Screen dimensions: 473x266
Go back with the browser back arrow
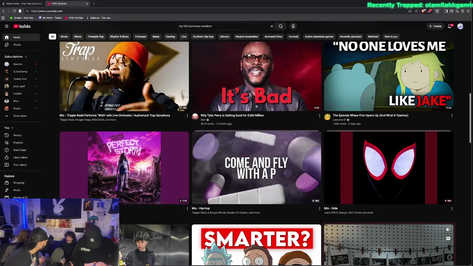click(x=3, y=11)
